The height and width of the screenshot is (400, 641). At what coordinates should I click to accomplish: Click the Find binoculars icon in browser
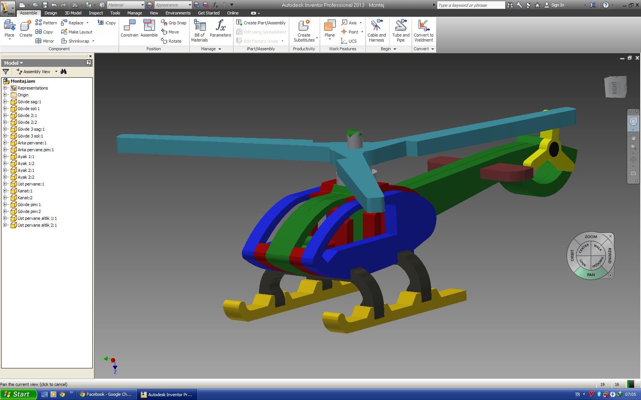click(63, 71)
